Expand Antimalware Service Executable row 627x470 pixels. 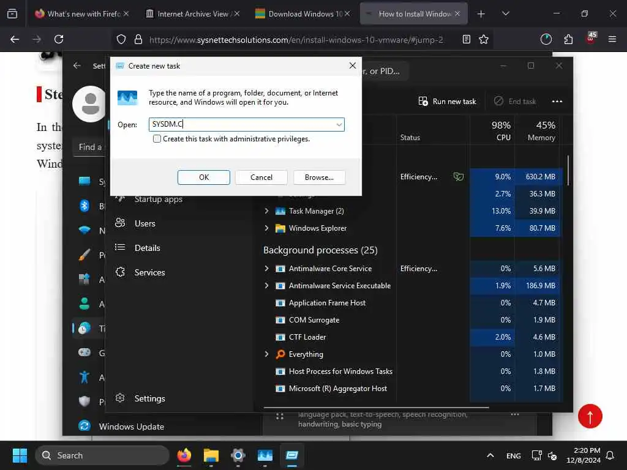(x=267, y=285)
